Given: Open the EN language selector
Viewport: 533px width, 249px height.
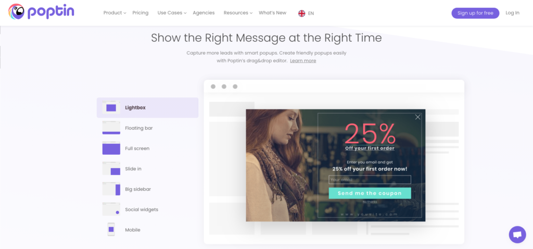Looking at the screenshot, I should click(306, 13).
